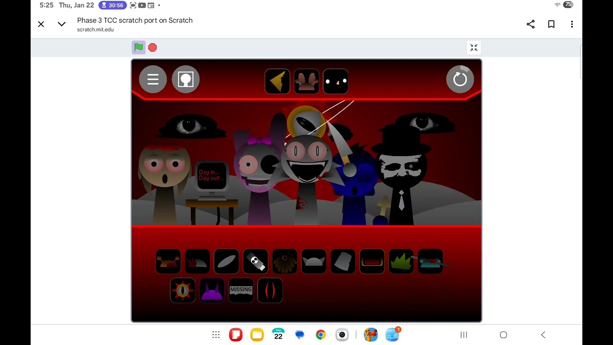
Task: Pick the red parentheses slits icon
Action: click(270, 290)
